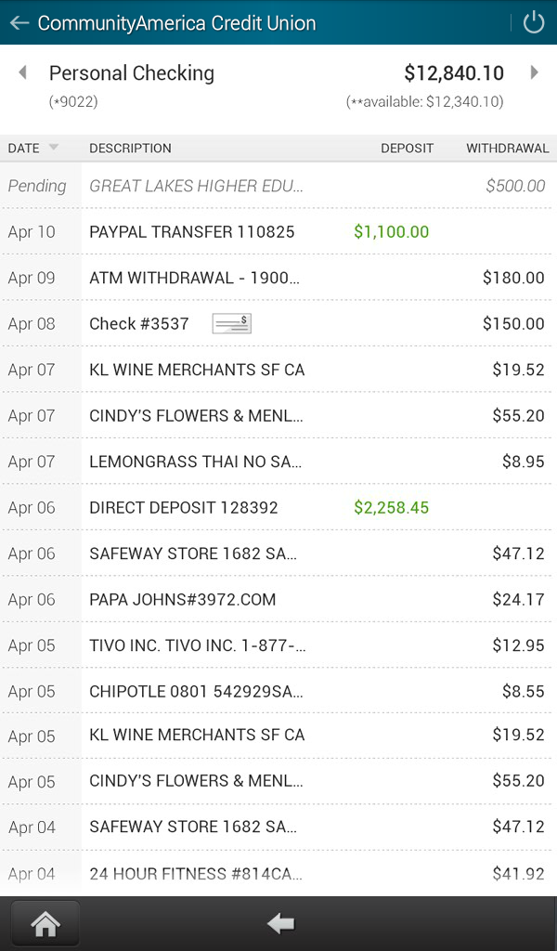The width and height of the screenshot is (557, 951).
Task: View the check image for Check #3537
Action: pyautogui.click(x=231, y=323)
